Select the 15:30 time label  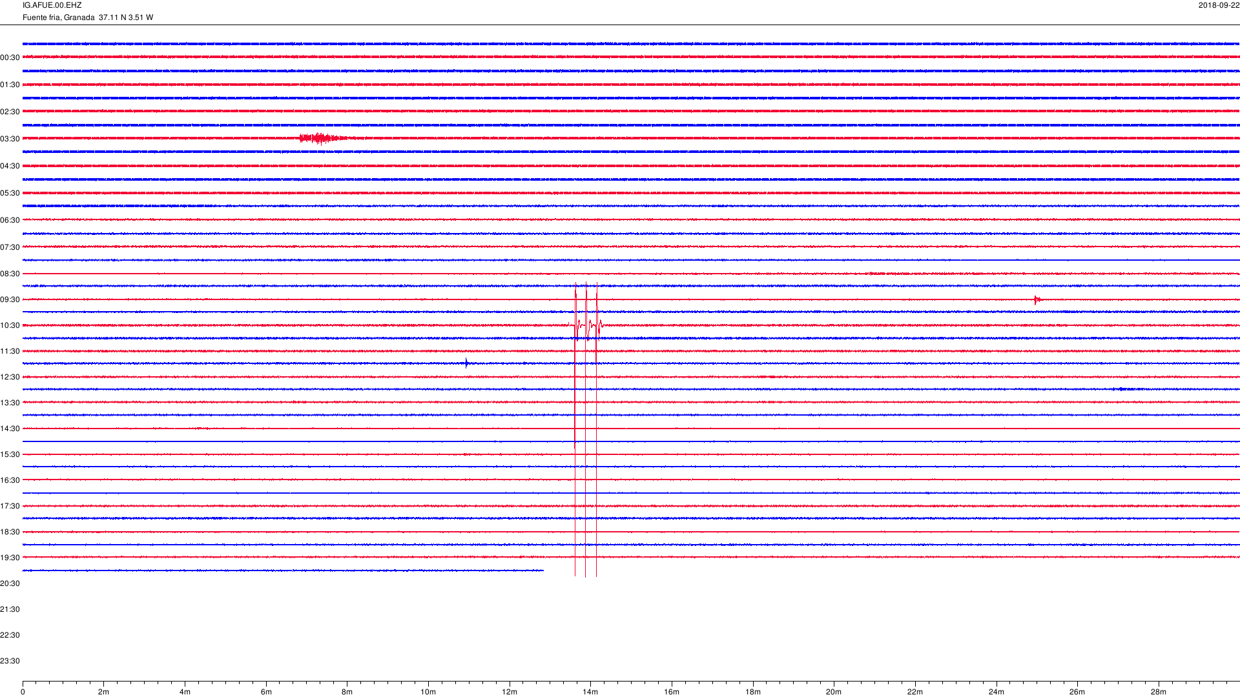point(10,454)
